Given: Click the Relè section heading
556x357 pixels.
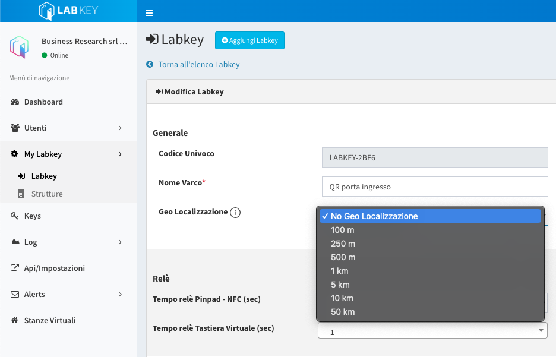Looking at the screenshot, I should (161, 279).
